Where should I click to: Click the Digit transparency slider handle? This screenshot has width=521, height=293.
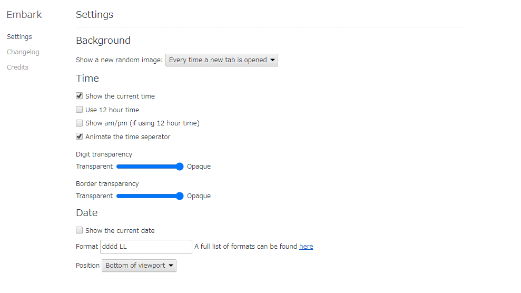pyautogui.click(x=180, y=167)
